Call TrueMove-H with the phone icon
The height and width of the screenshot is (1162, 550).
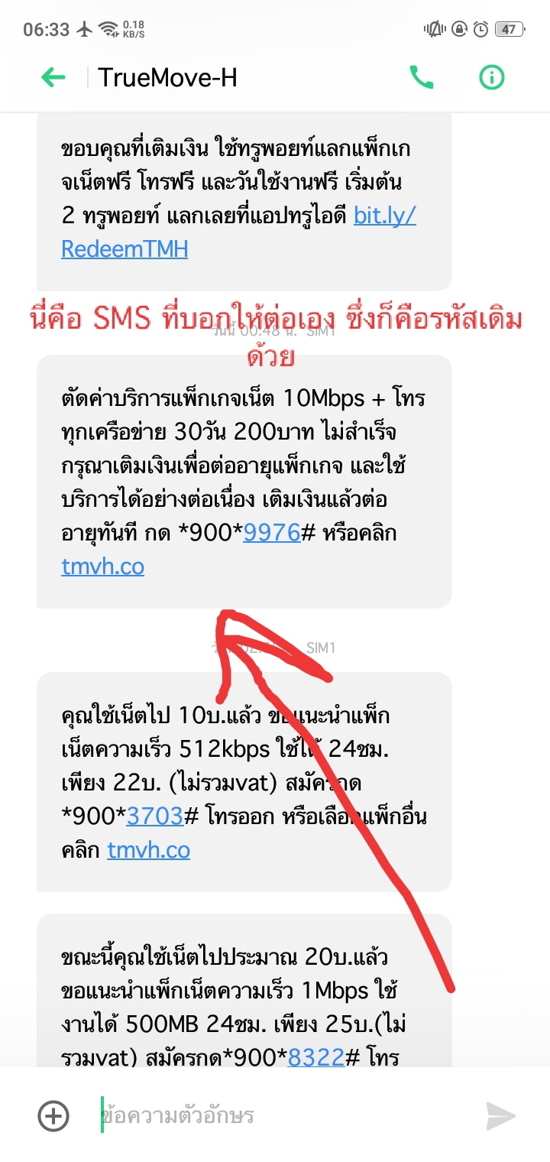(x=422, y=76)
